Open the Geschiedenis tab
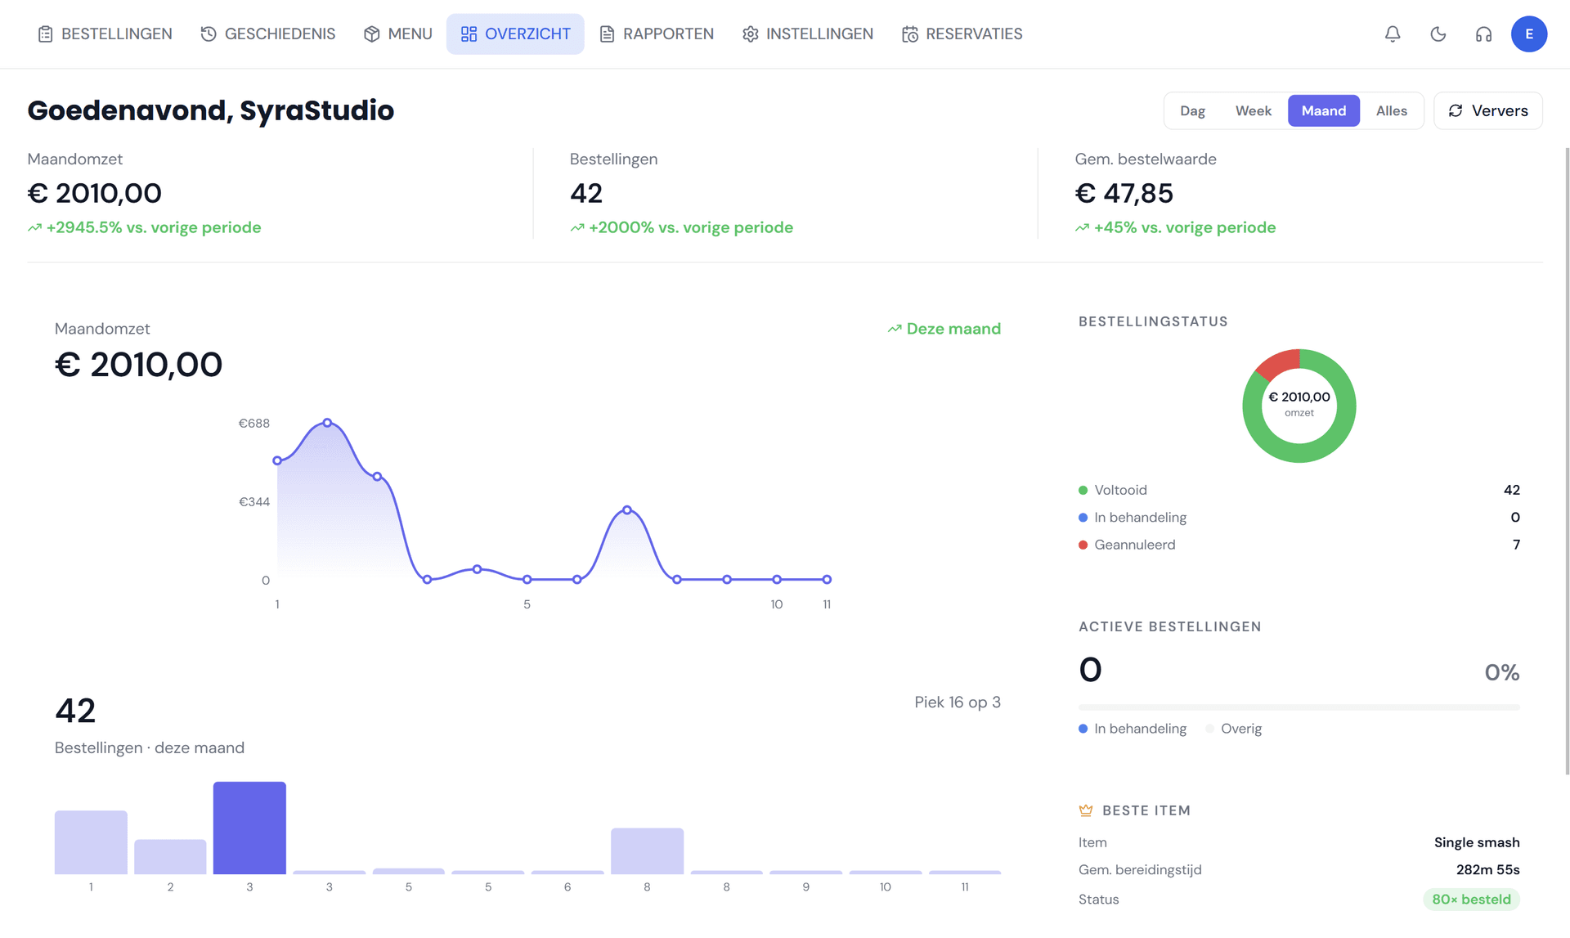1570x938 pixels. 268,34
